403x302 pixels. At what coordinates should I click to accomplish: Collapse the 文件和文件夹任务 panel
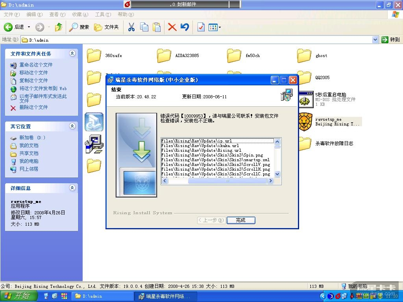click(x=72, y=53)
